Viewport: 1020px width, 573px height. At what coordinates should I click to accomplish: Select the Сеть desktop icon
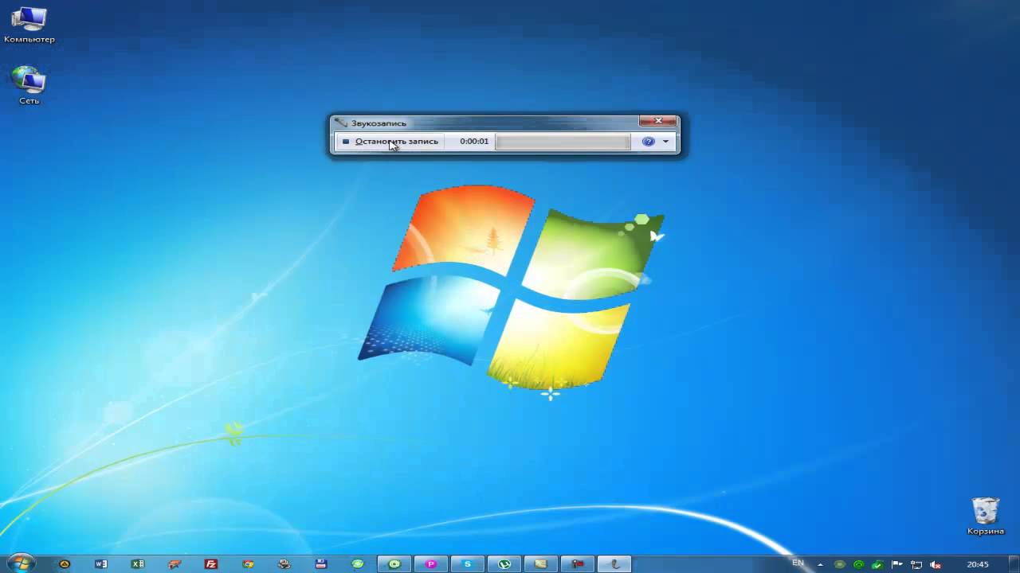point(29,85)
